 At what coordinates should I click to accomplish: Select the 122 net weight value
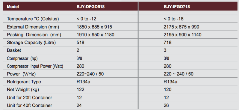80,90
